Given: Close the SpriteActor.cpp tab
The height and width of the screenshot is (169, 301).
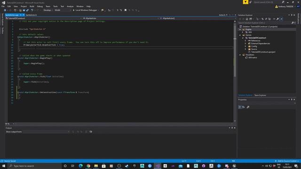Looking at the screenshot, I should [x=24, y=15].
